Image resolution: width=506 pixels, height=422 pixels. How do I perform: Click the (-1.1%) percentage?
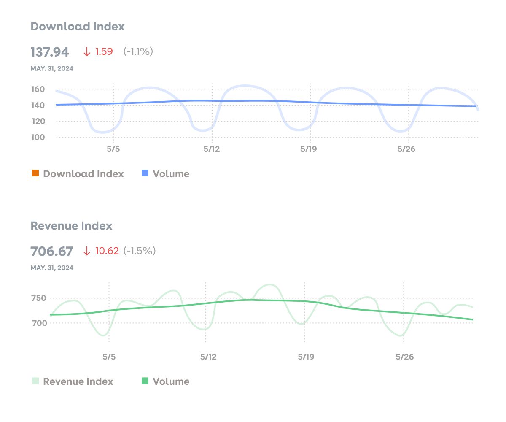coord(138,51)
